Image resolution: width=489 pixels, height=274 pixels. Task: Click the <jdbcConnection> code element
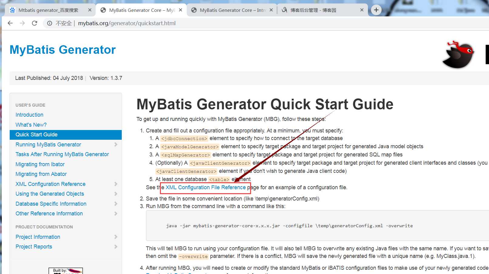point(184,139)
